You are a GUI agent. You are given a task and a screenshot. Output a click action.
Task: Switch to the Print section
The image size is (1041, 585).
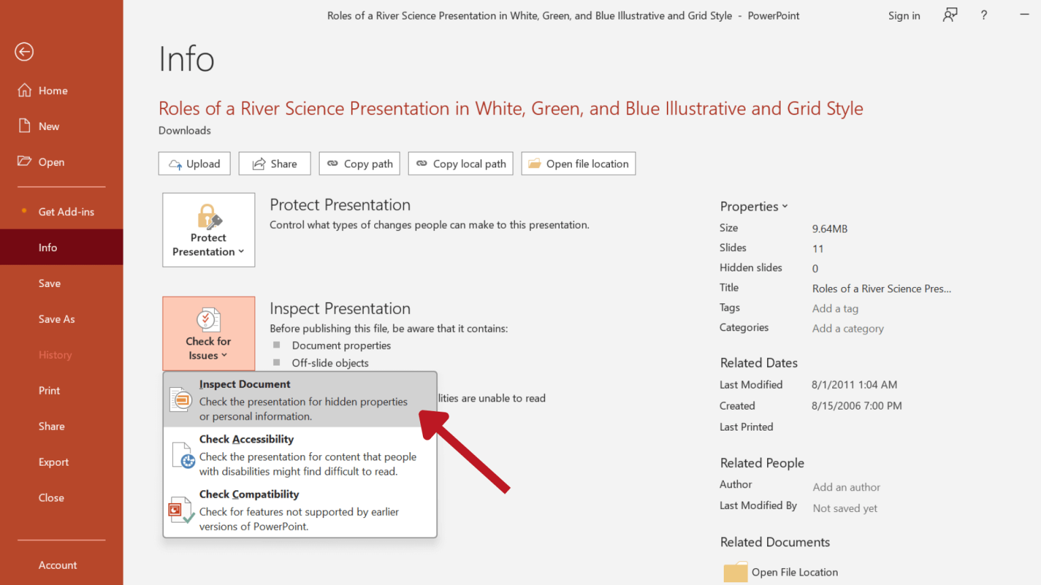(x=49, y=390)
